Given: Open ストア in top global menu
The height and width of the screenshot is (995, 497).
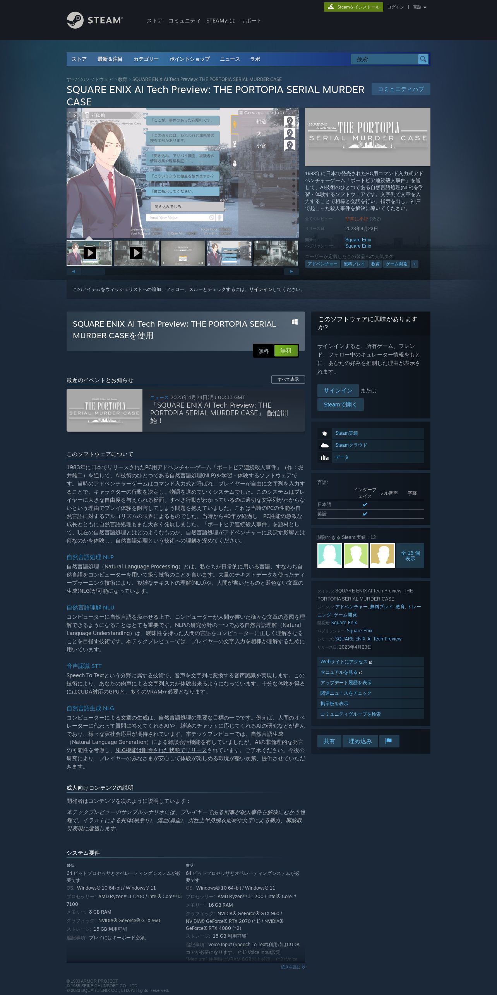Looking at the screenshot, I should [154, 21].
